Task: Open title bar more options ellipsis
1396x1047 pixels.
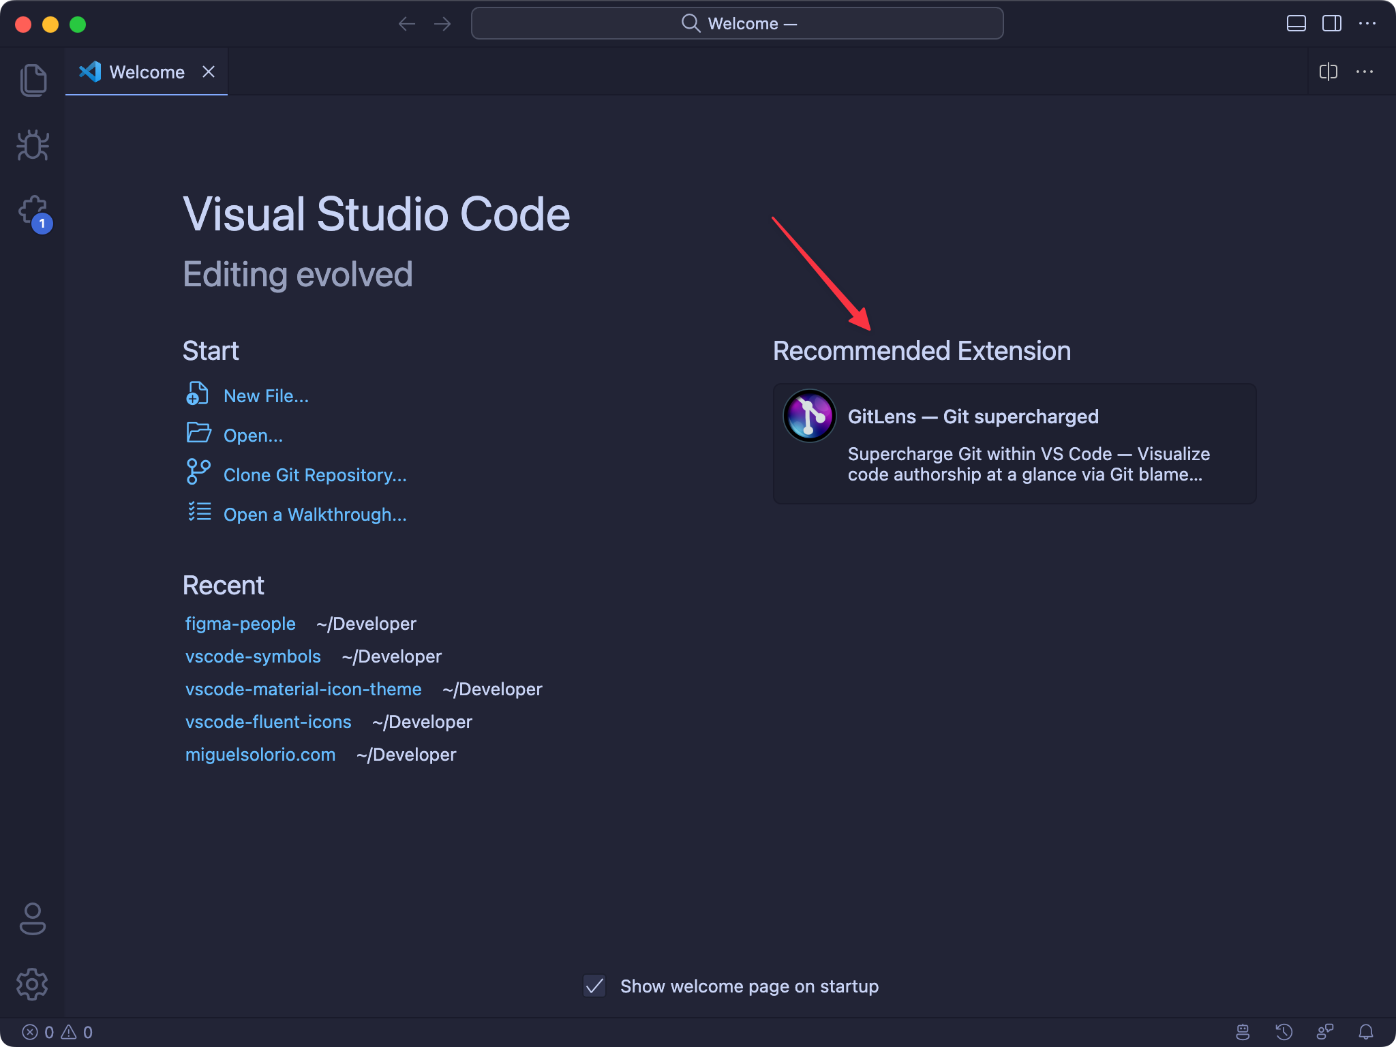Action: pos(1367,24)
